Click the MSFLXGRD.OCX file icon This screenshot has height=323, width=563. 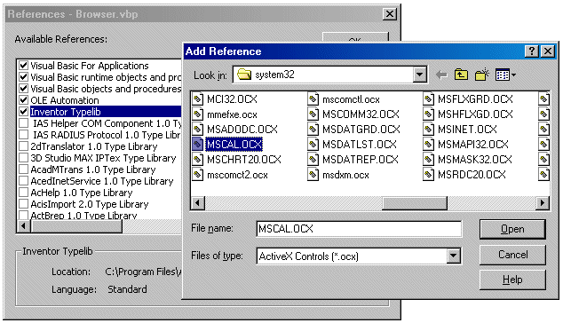428,99
